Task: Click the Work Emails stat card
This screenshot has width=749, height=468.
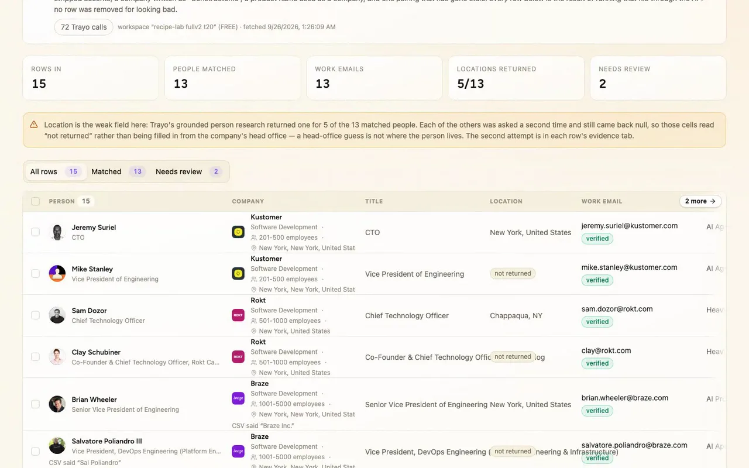Action: click(374, 78)
